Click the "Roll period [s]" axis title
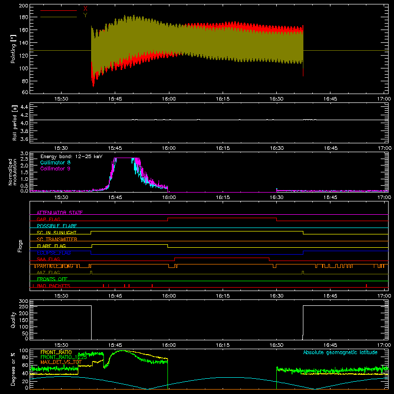The width and height of the screenshot is (394, 394). (15, 123)
